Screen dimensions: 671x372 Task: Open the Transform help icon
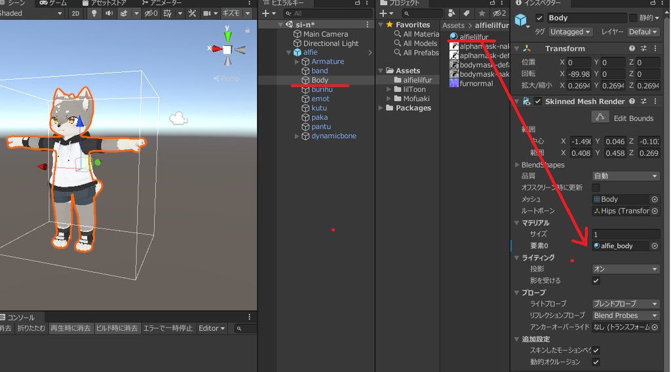(x=632, y=48)
